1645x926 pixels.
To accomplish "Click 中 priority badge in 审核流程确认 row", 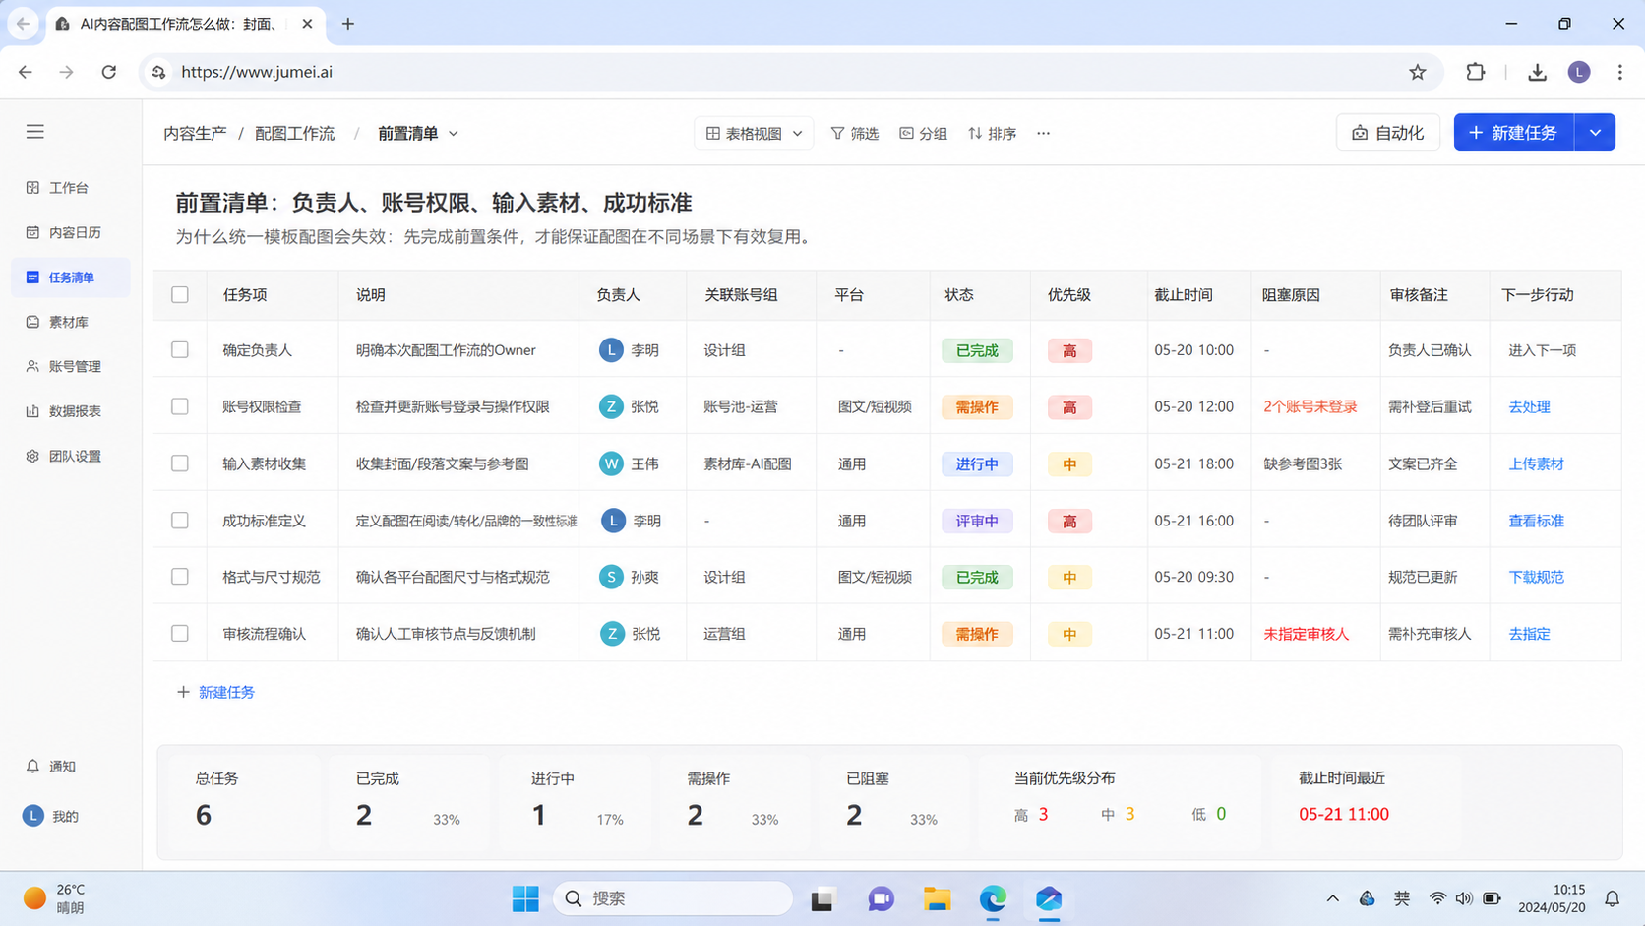I will 1069,634.
